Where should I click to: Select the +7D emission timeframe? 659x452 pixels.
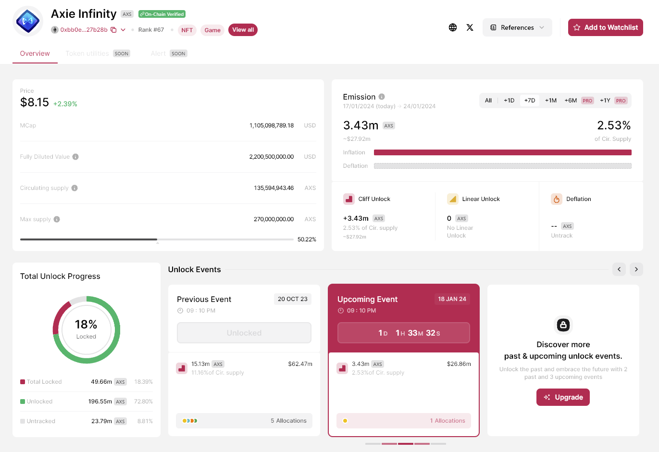530,100
